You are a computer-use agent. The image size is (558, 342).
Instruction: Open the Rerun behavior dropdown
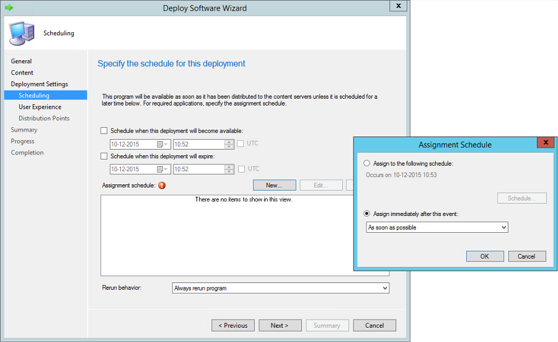tap(384, 289)
